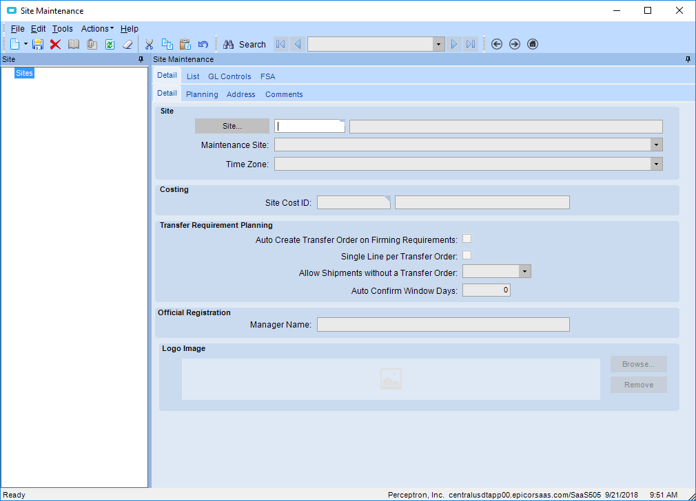Click the Site... lookup button
Screen dimensions: 696x501
pos(232,126)
